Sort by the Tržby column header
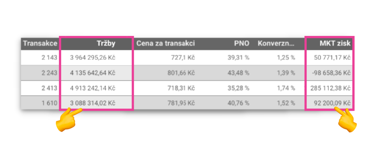Image resolution: width=368 pixels, height=147 pixels. pyautogui.click(x=106, y=43)
